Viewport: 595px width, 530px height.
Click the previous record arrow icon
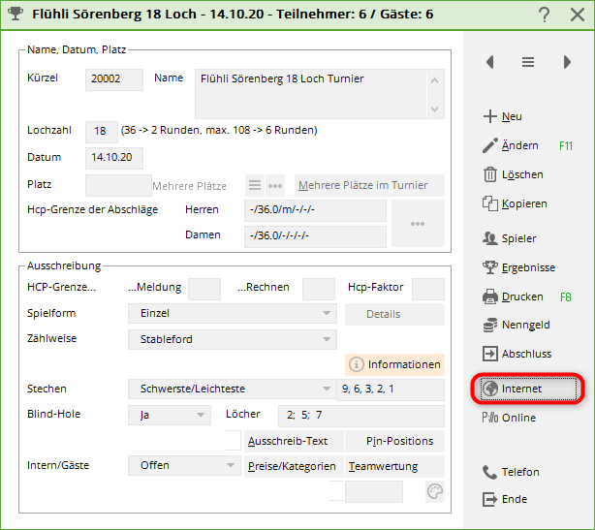(x=490, y=62)
